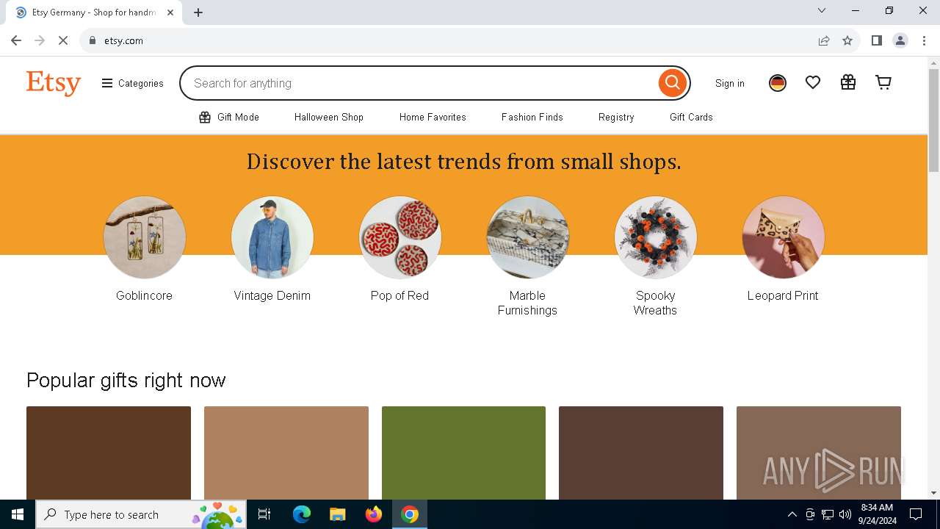This screenshot has width=940, height=529.
Task: Open Favorites heart icon
Action: point(813,83)
